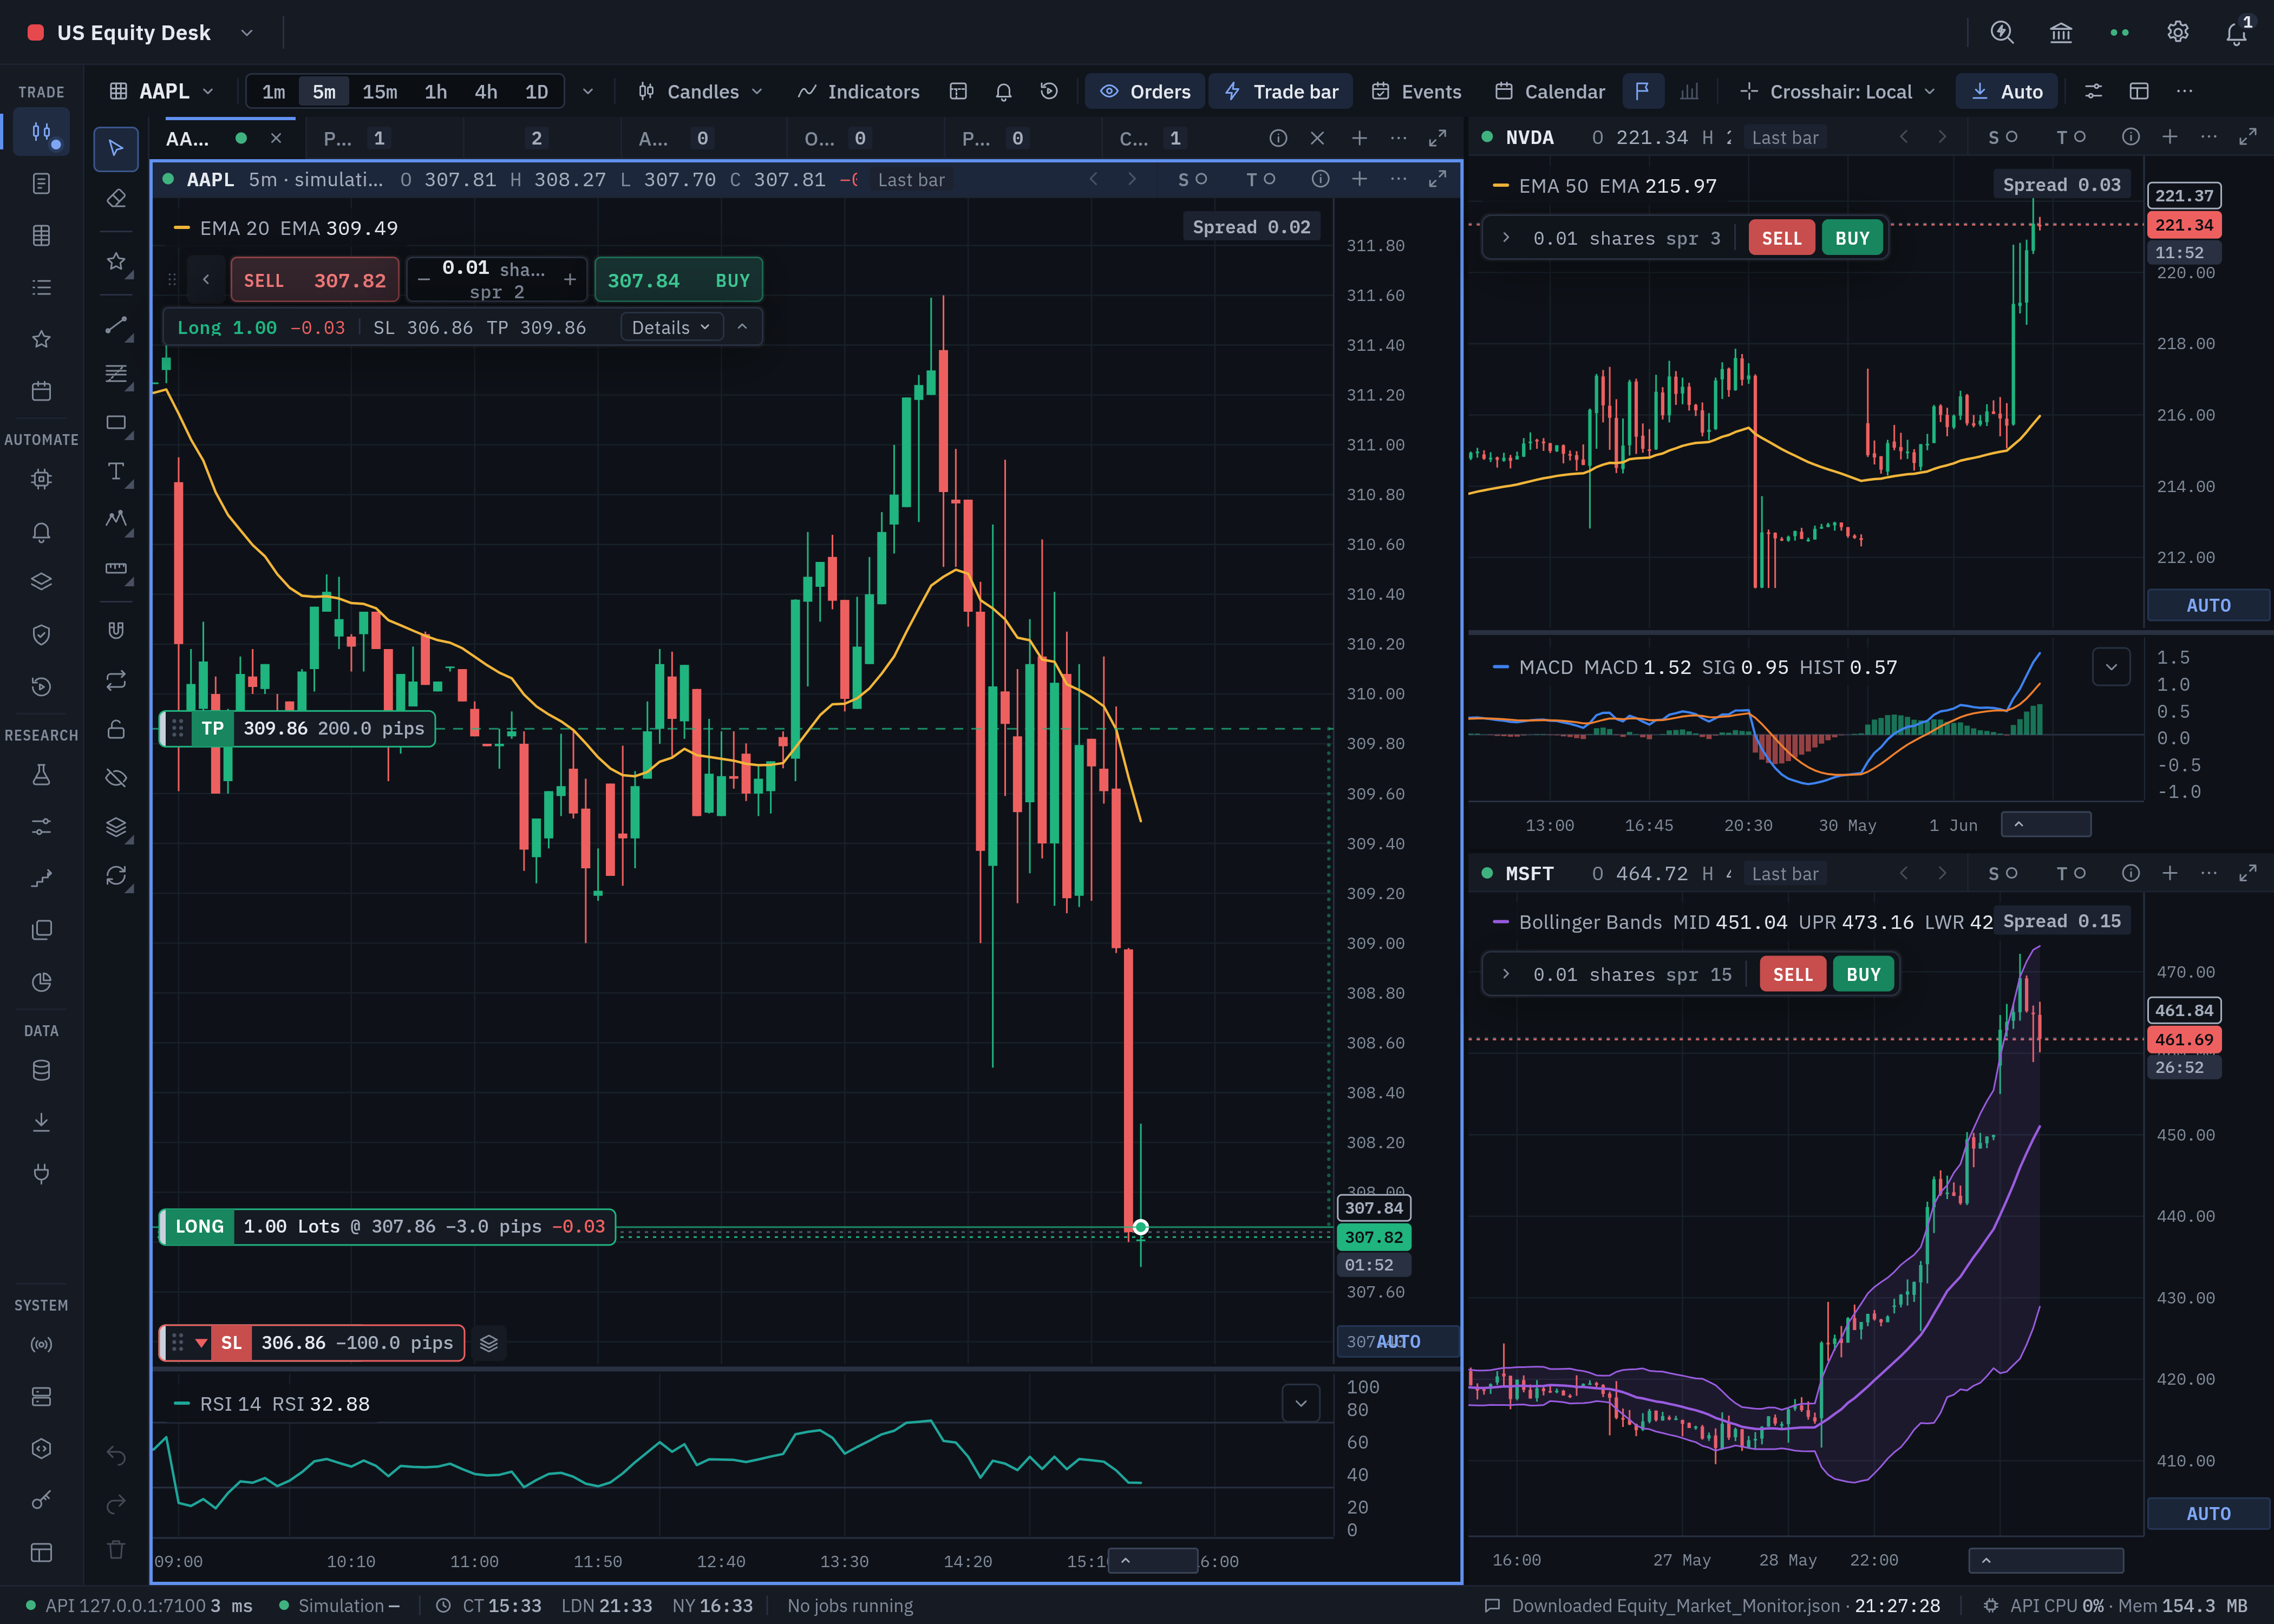Collapse the RSI 14 indicator pane

(x=1300, y=1403)
